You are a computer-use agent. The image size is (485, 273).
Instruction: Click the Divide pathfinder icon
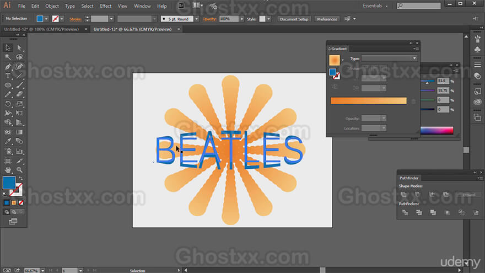point(405,212)
